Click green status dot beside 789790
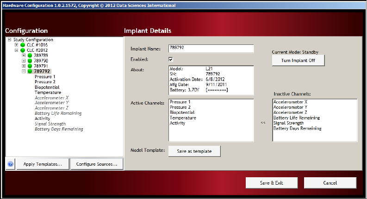Screen dimensions: 367x199 [30, 61]
